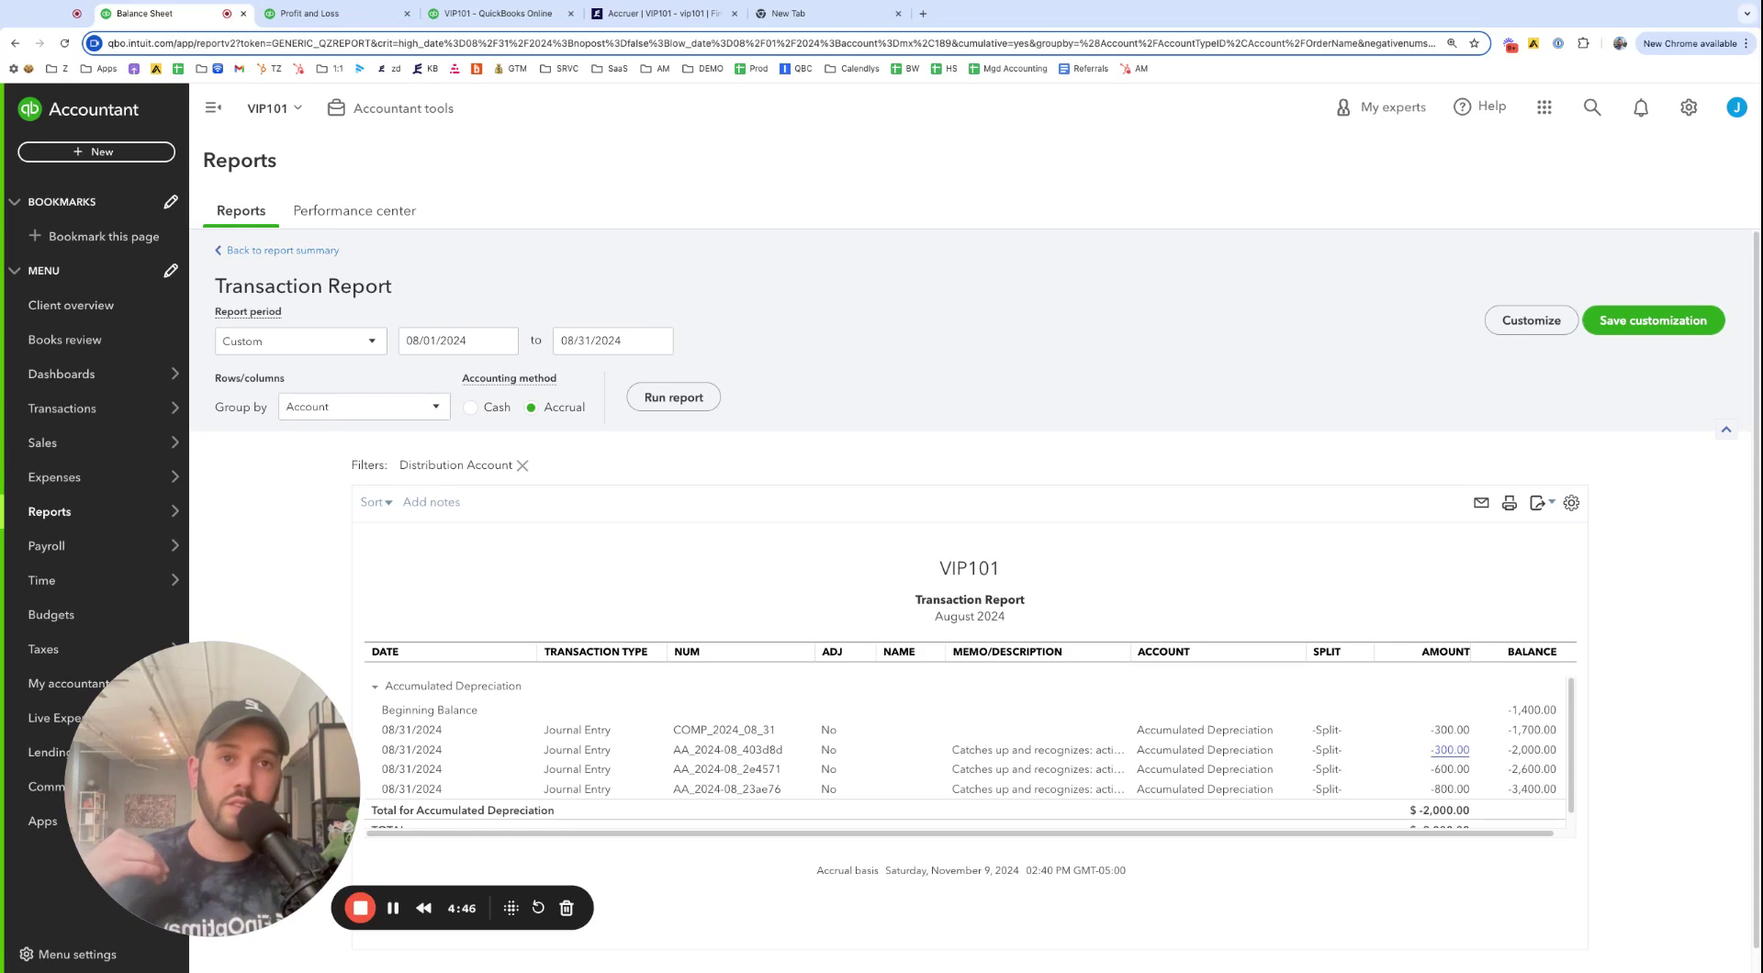Select the Cash accounting method
This screenshot has width=1763, height=973.
pos(471,408)
